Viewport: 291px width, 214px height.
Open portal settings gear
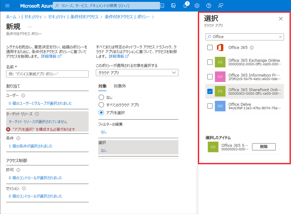(x=197, y=6)
